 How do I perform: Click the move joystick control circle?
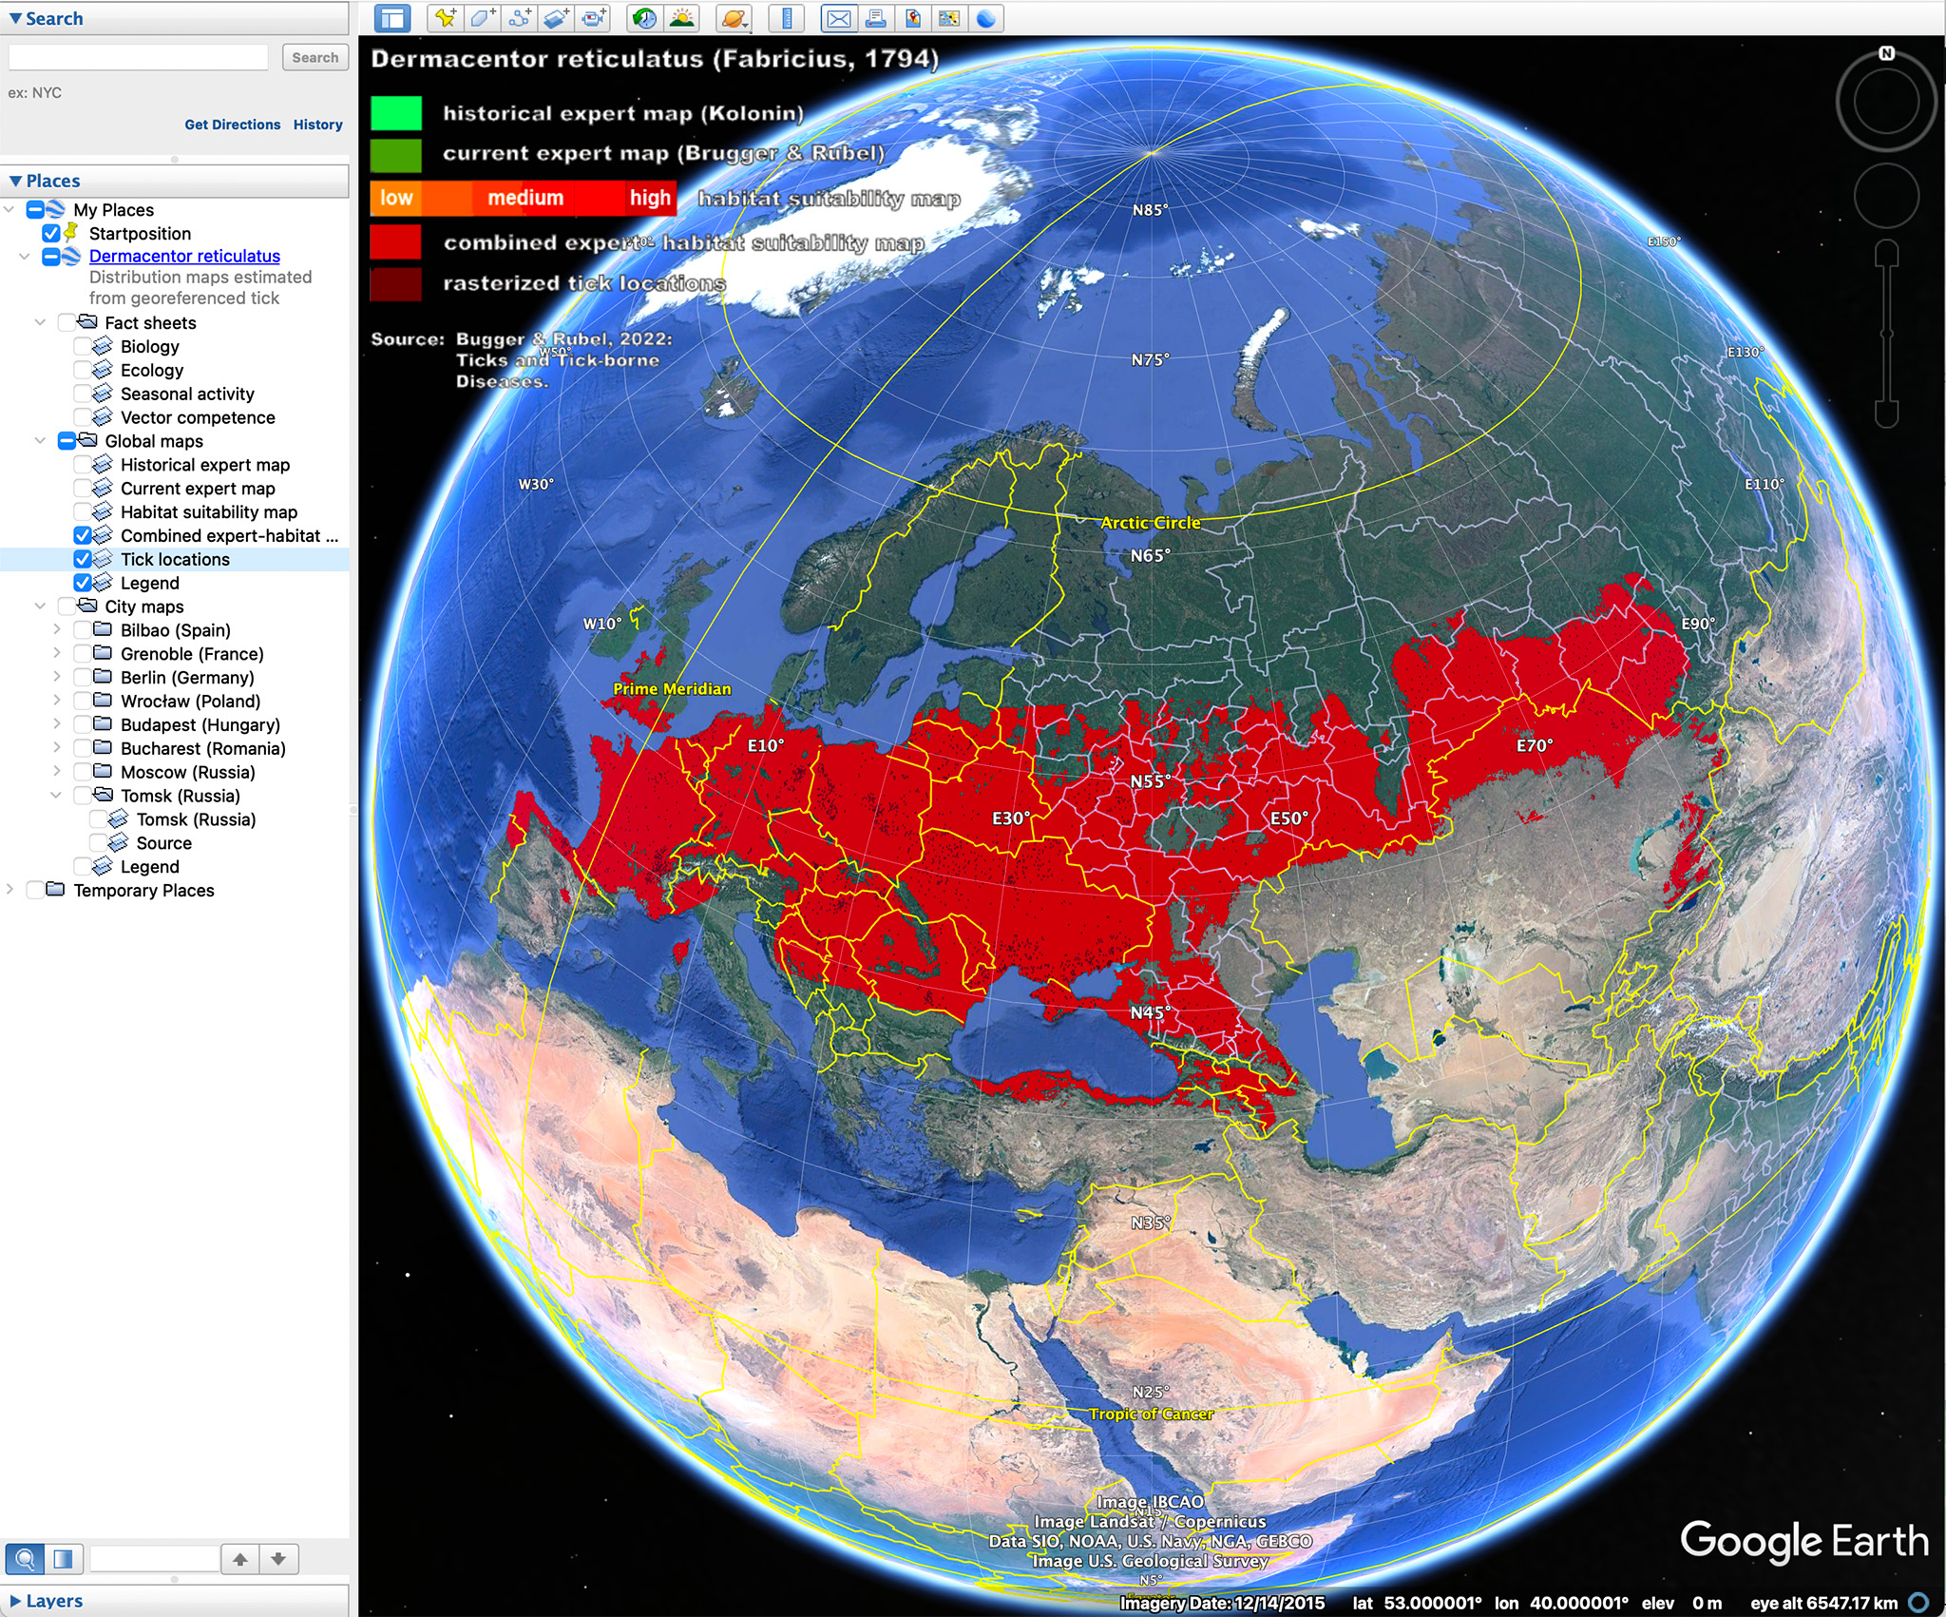1886,196
